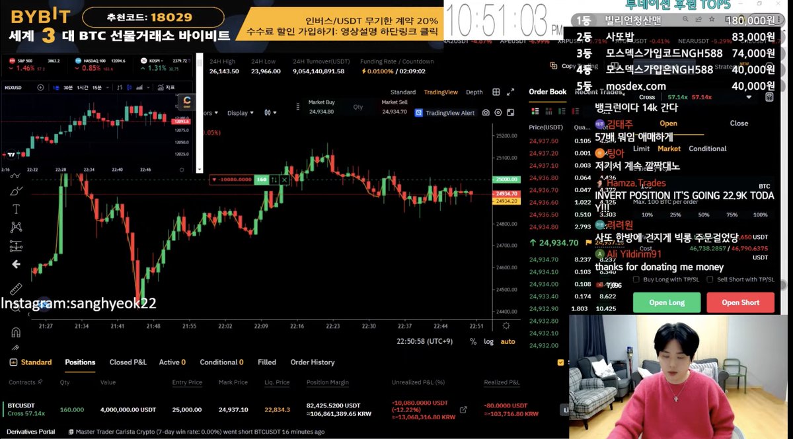Open the Filled tab
This screenshot has width=793, height=439.
267,362
